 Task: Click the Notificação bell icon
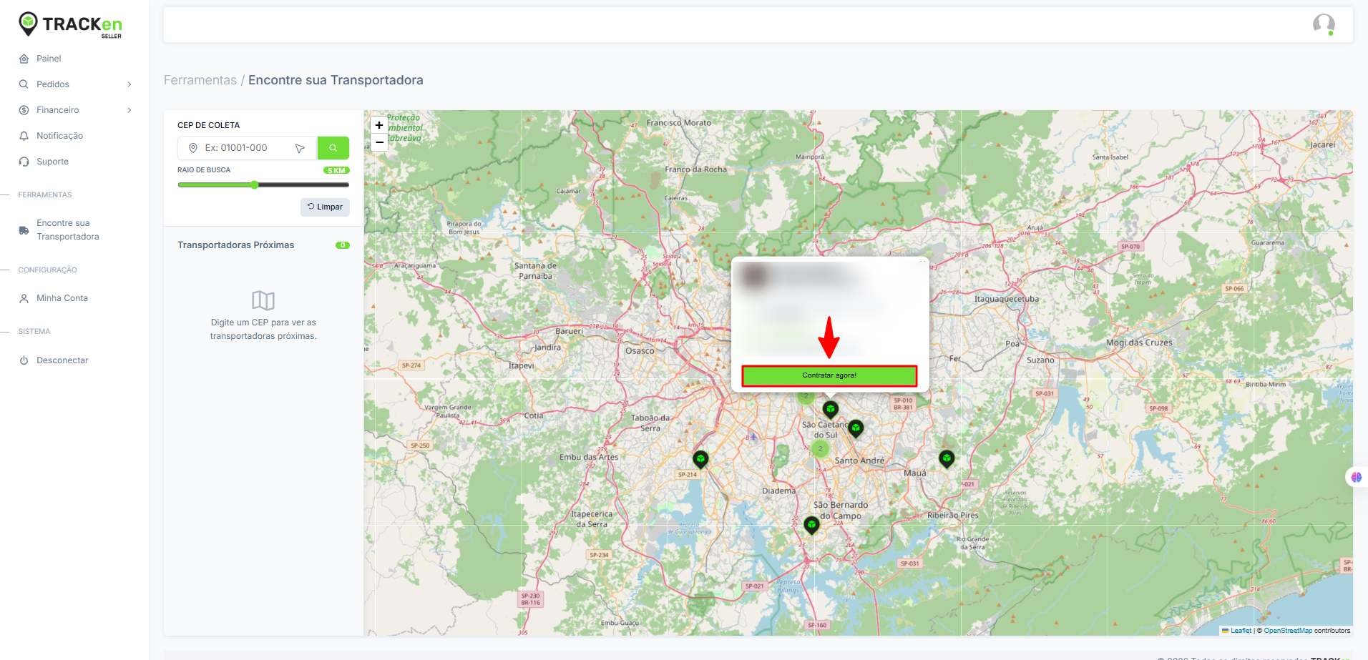(x=24, y=136)
